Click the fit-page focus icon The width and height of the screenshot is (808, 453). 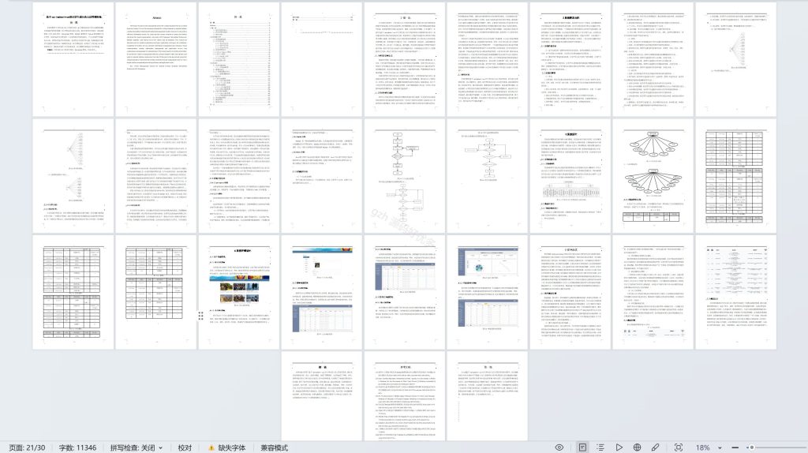pos(679,447)
